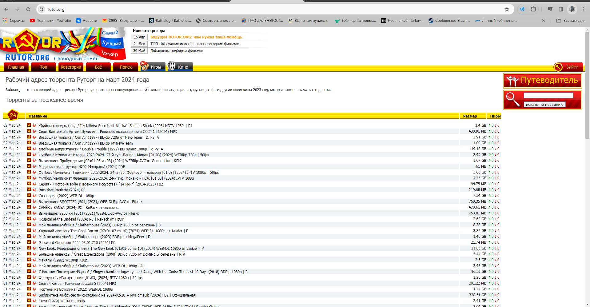Open site information icon in address bar

click(x=42, y=9)
